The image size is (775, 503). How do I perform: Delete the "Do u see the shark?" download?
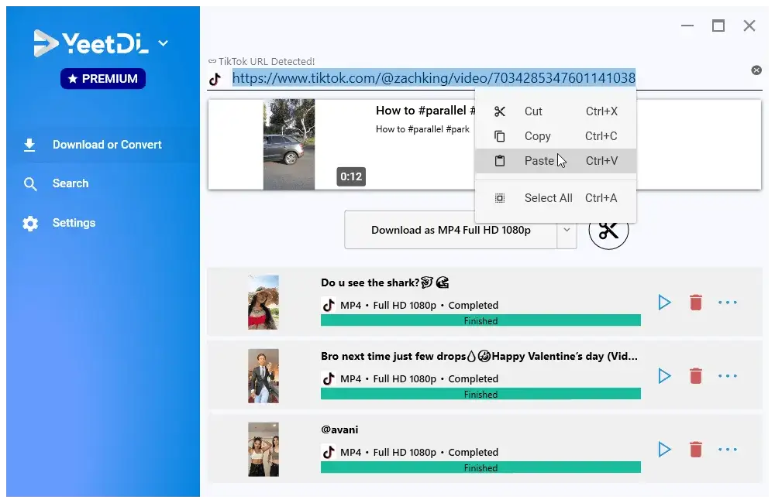click(696, 302)
